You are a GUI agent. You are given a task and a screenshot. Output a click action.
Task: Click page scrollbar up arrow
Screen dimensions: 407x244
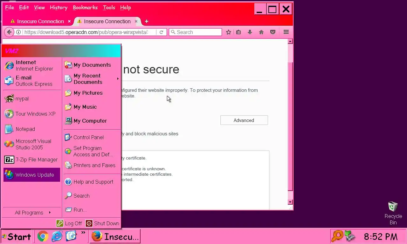click(290, 41)
